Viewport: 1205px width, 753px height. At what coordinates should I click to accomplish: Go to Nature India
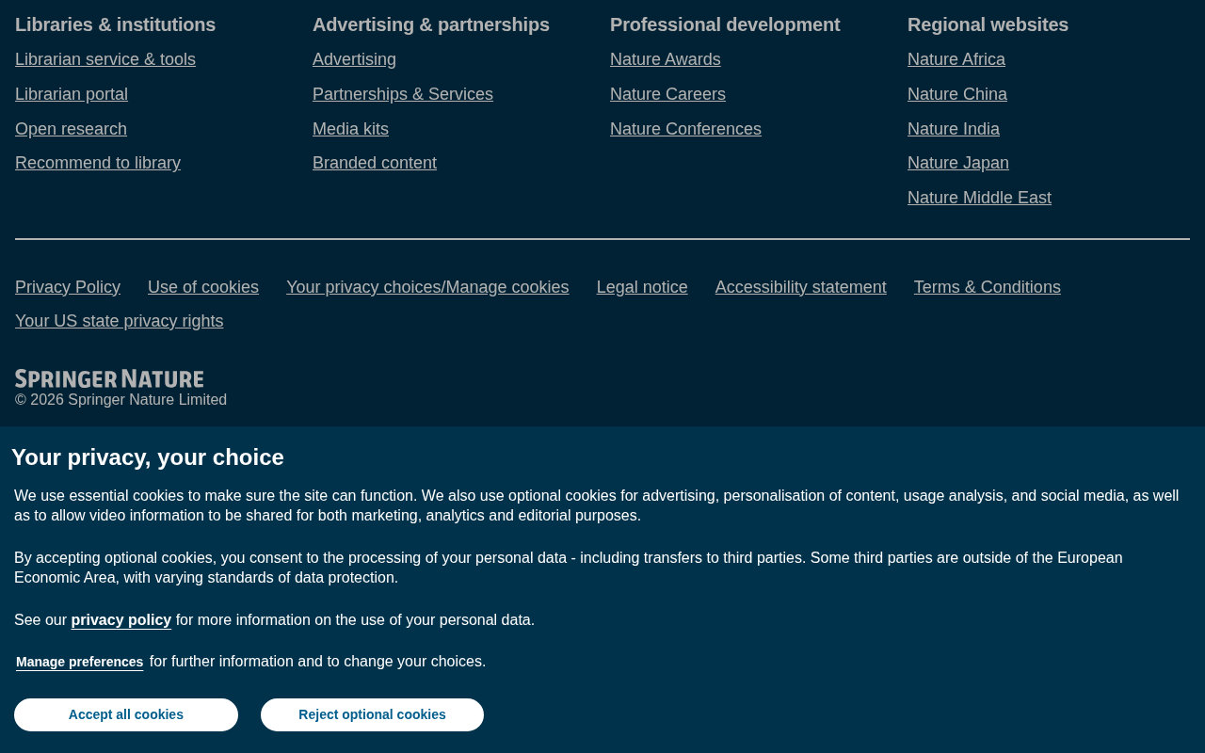954,129
